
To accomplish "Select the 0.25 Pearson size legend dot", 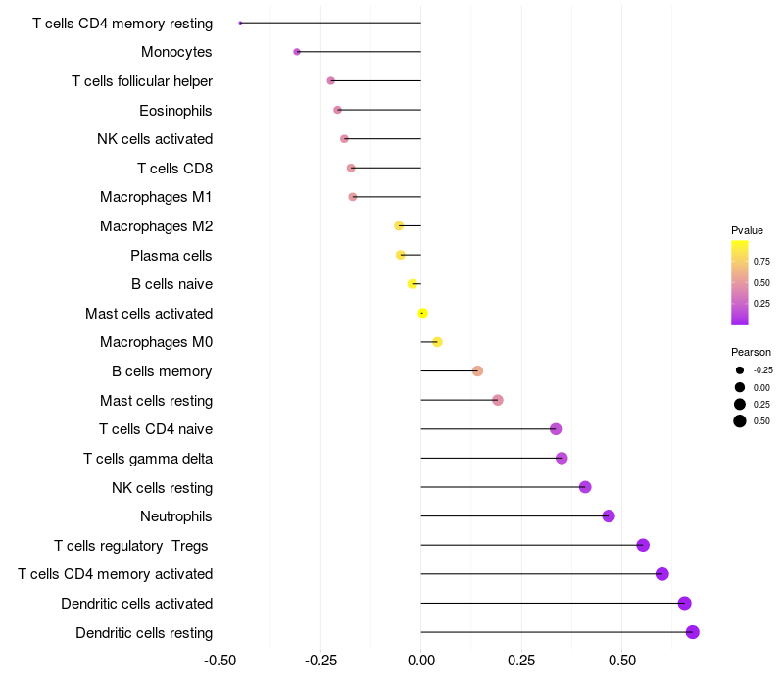I will pyautogui.click(x=740, y=404).
